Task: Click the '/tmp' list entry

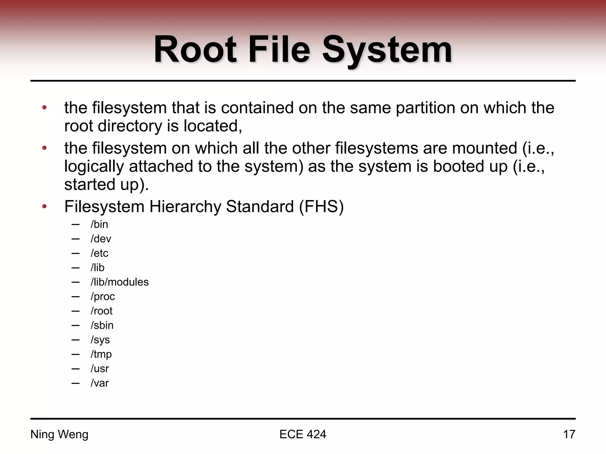Action: coord(101,354)
